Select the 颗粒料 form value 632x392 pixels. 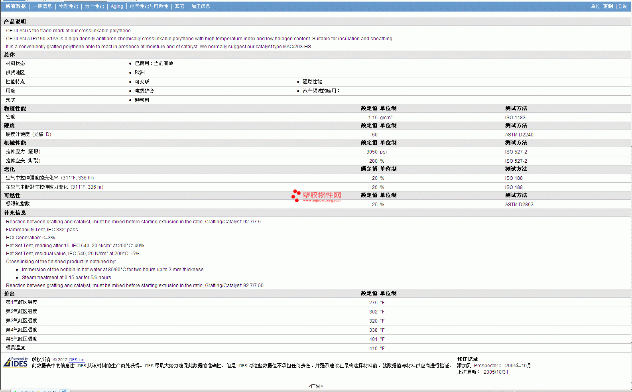click(142, 100)
